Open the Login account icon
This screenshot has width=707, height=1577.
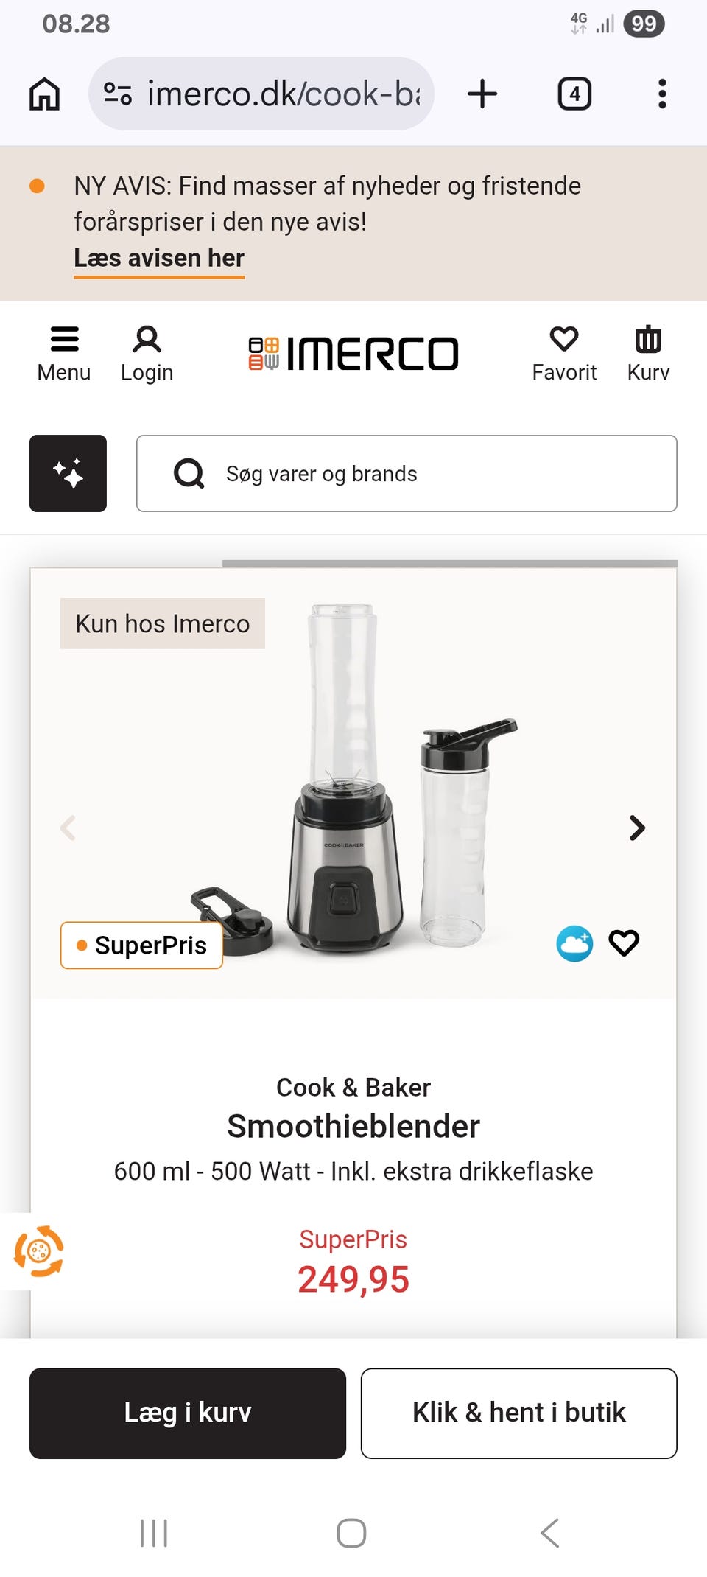(x=147, y=354)
